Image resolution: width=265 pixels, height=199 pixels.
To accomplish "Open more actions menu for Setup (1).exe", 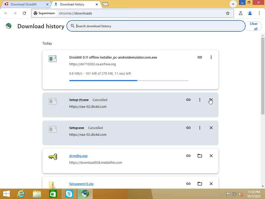I will 200,100.
